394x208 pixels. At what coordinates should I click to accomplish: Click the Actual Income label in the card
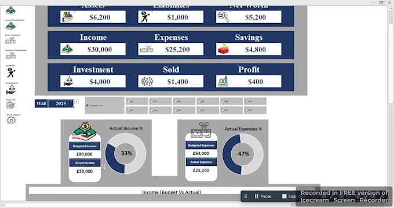click(85, 163)
